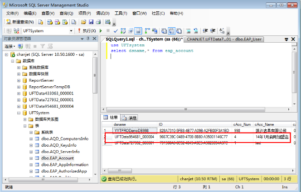The width and height of the screenshot is (301, 192).
Task: Select the SQLQuery1.sql tab
Action: click(143, 39)
